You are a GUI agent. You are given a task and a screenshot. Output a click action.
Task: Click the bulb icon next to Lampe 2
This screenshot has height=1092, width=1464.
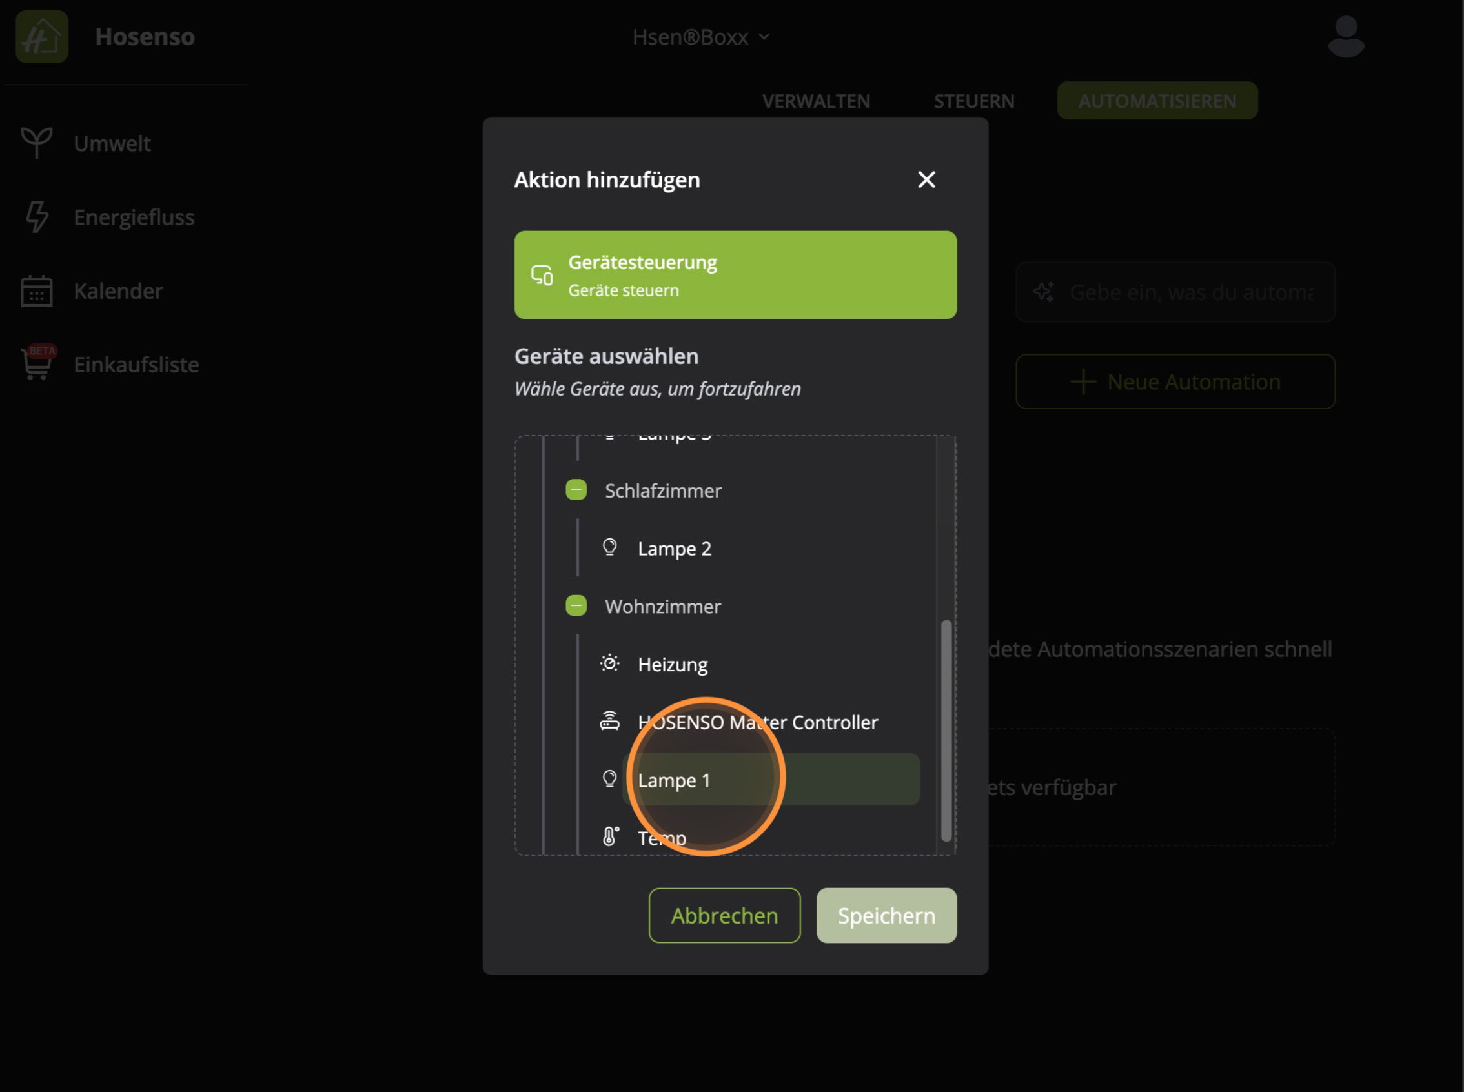coord(610,547)
